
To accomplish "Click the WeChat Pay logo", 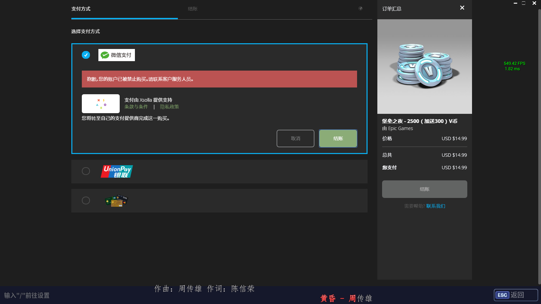I will [117, 55].
